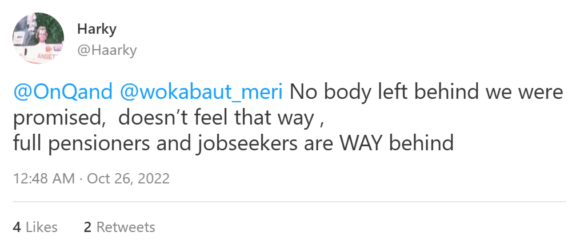Image resolution: width=576 pixels, height=244 pixels.
Task: Click the number 2 before Retweets
Action: point(87,227)
